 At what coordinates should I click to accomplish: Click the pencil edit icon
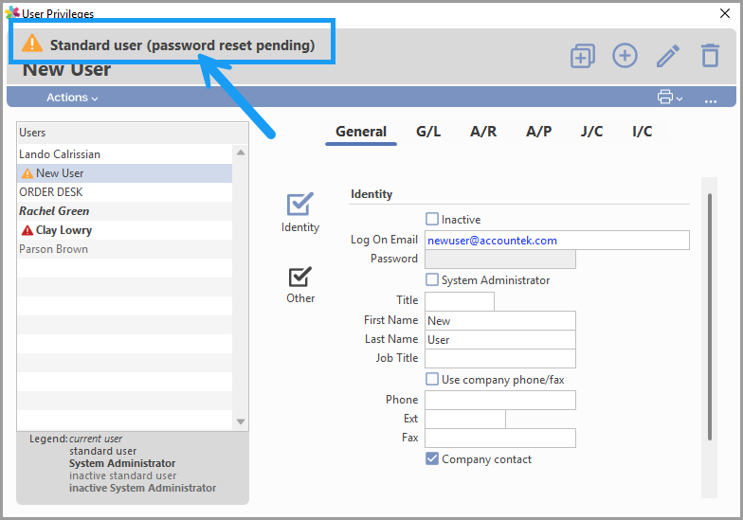click(x=667, y=56)
